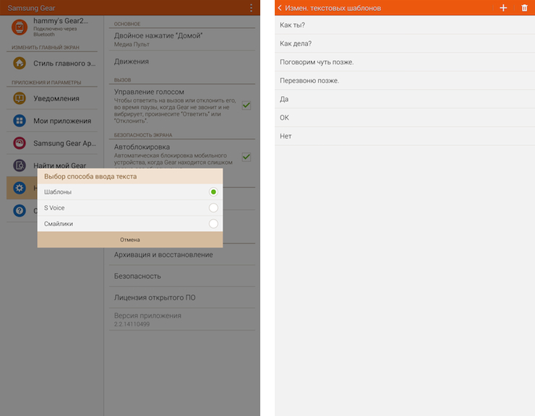The width and height of the screenshot is (535, 416).
Task: Tap the Измен. текстовых шаблонов title
Action: (x=333, y=8)
